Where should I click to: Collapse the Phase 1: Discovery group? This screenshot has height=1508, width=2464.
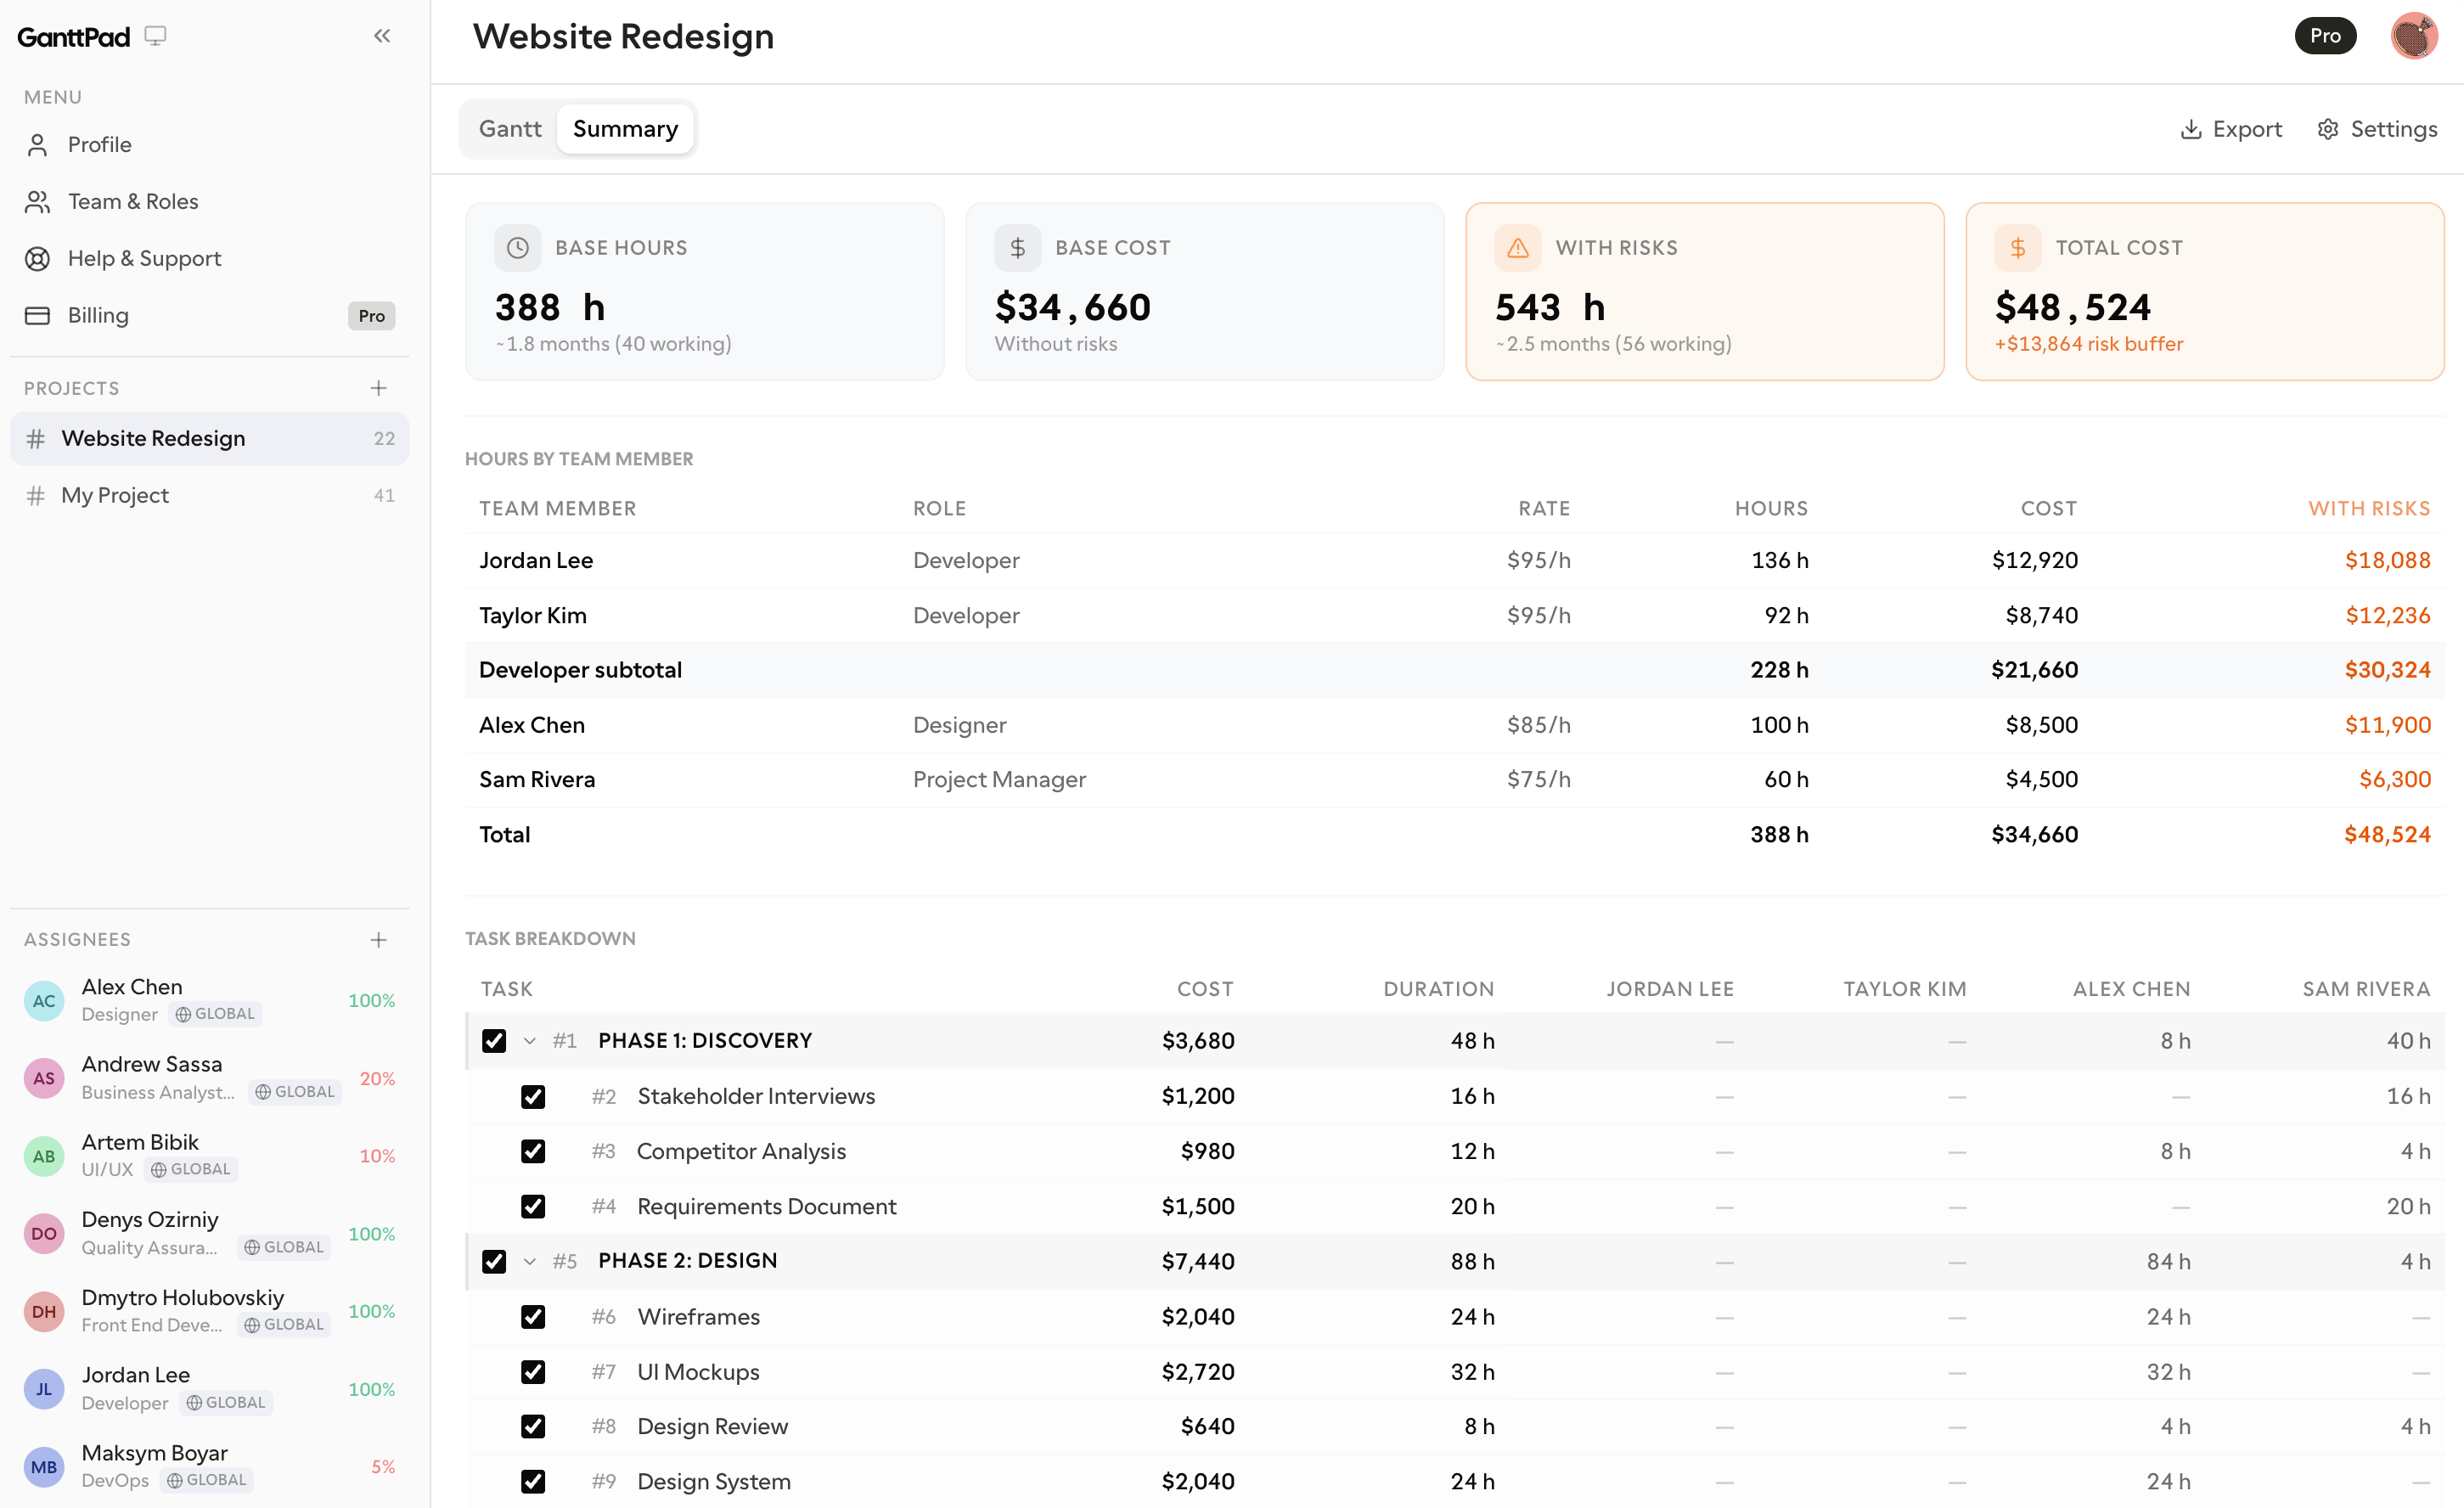530,1041
